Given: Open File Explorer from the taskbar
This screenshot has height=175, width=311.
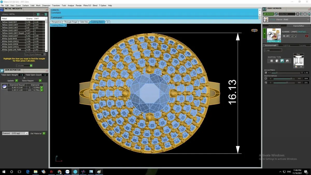Looking at the screenshot, I should pyautogui.click(x=36, y=172).
